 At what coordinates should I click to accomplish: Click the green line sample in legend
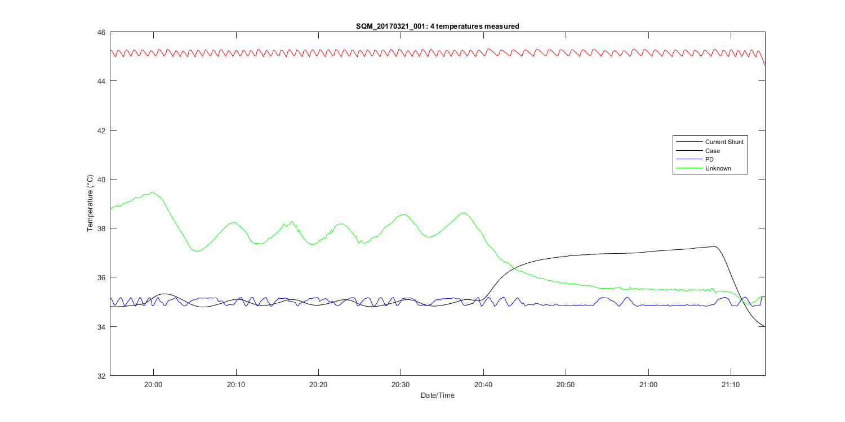tap(688, 168)
